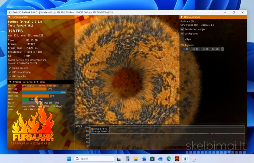The width and height of the screenshot is (254, 163).
Task: Click the OSI bgcolor swatch preview
Action: [223, 49]
